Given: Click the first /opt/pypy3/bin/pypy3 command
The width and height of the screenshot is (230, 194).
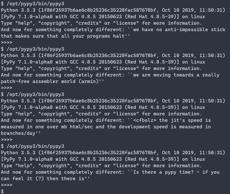Looking at the screenshot, I should (35, 4).
